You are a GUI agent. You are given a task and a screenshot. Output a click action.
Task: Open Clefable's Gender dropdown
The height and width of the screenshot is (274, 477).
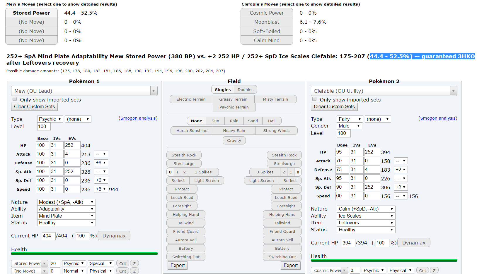tap(350, 126)
